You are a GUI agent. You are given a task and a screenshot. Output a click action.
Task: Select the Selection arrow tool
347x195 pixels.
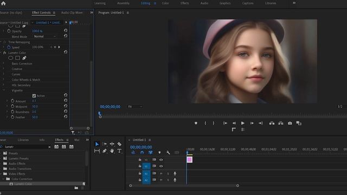(x=97, y=144)
